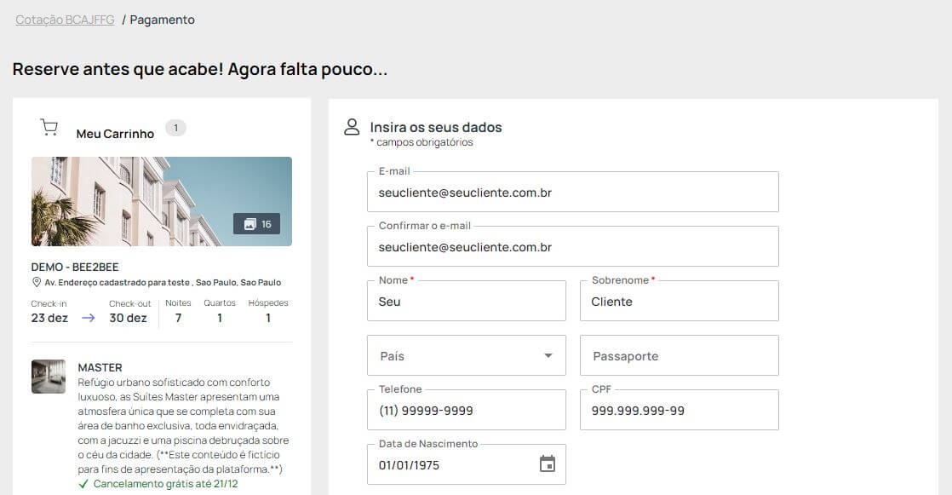The image size is (952, 495).
Task: Click the shopping cart icon
Action: (x=49, y=128)
